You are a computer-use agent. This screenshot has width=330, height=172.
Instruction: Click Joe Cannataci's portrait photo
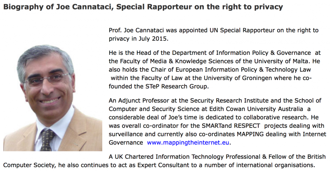[53, 98]
